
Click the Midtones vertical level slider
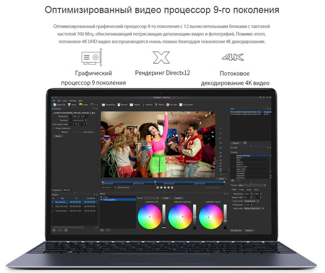(195, 217)
